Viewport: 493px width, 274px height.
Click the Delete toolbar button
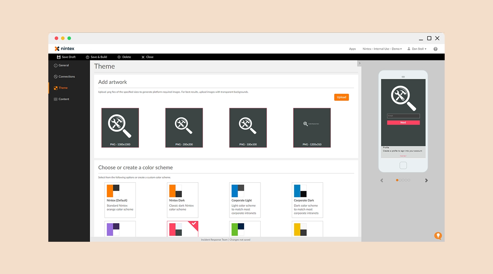(x=124, y=57)
